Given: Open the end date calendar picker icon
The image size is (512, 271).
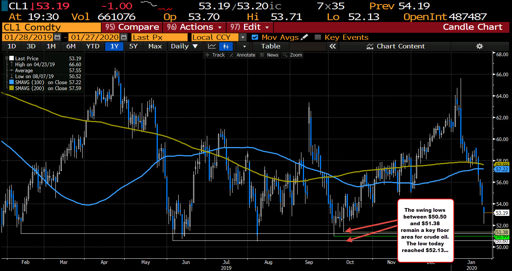Looking at the screenshot, I should click(124, 37).
